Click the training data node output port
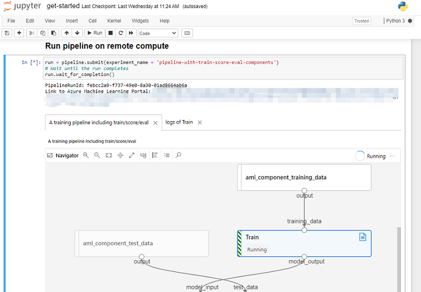The height and width of the screenshot is (292, 421). pos(304,190)
